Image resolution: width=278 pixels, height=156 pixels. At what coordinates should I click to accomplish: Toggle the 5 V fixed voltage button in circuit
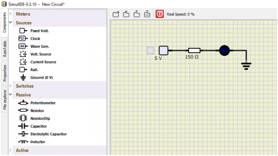pos(151,50)
